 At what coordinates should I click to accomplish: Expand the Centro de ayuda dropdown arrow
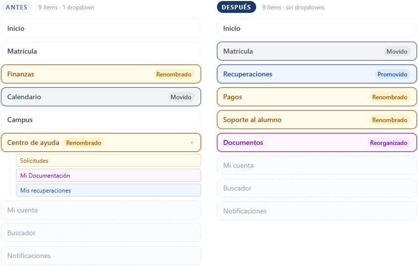click(x=192, y=143)
